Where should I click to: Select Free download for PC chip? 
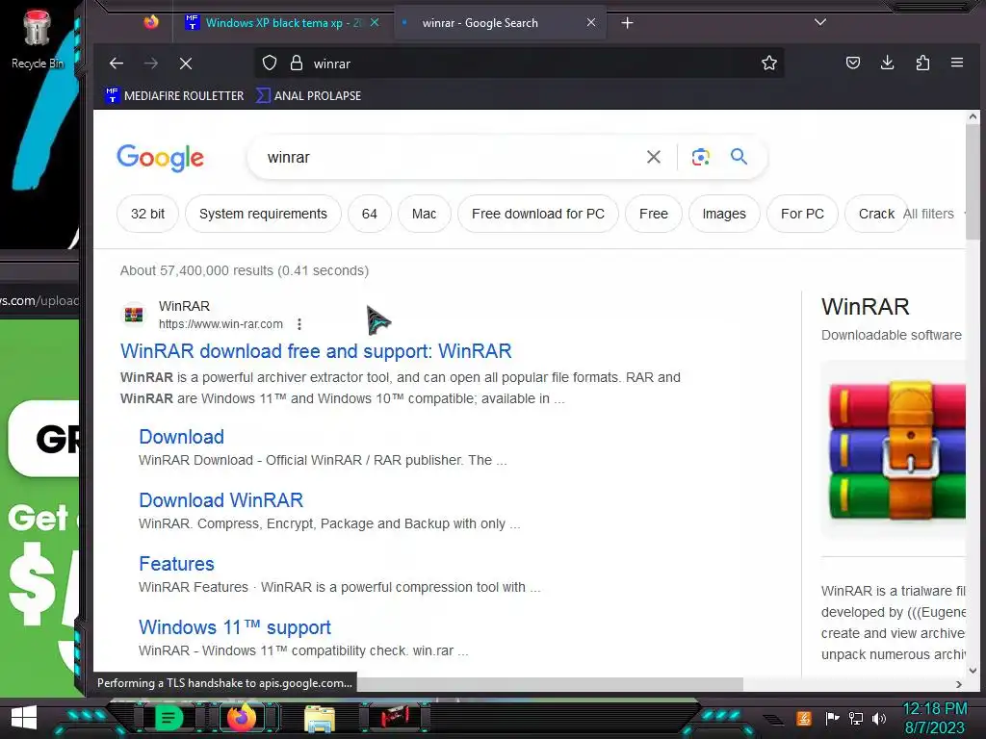(x=537, y=214)
